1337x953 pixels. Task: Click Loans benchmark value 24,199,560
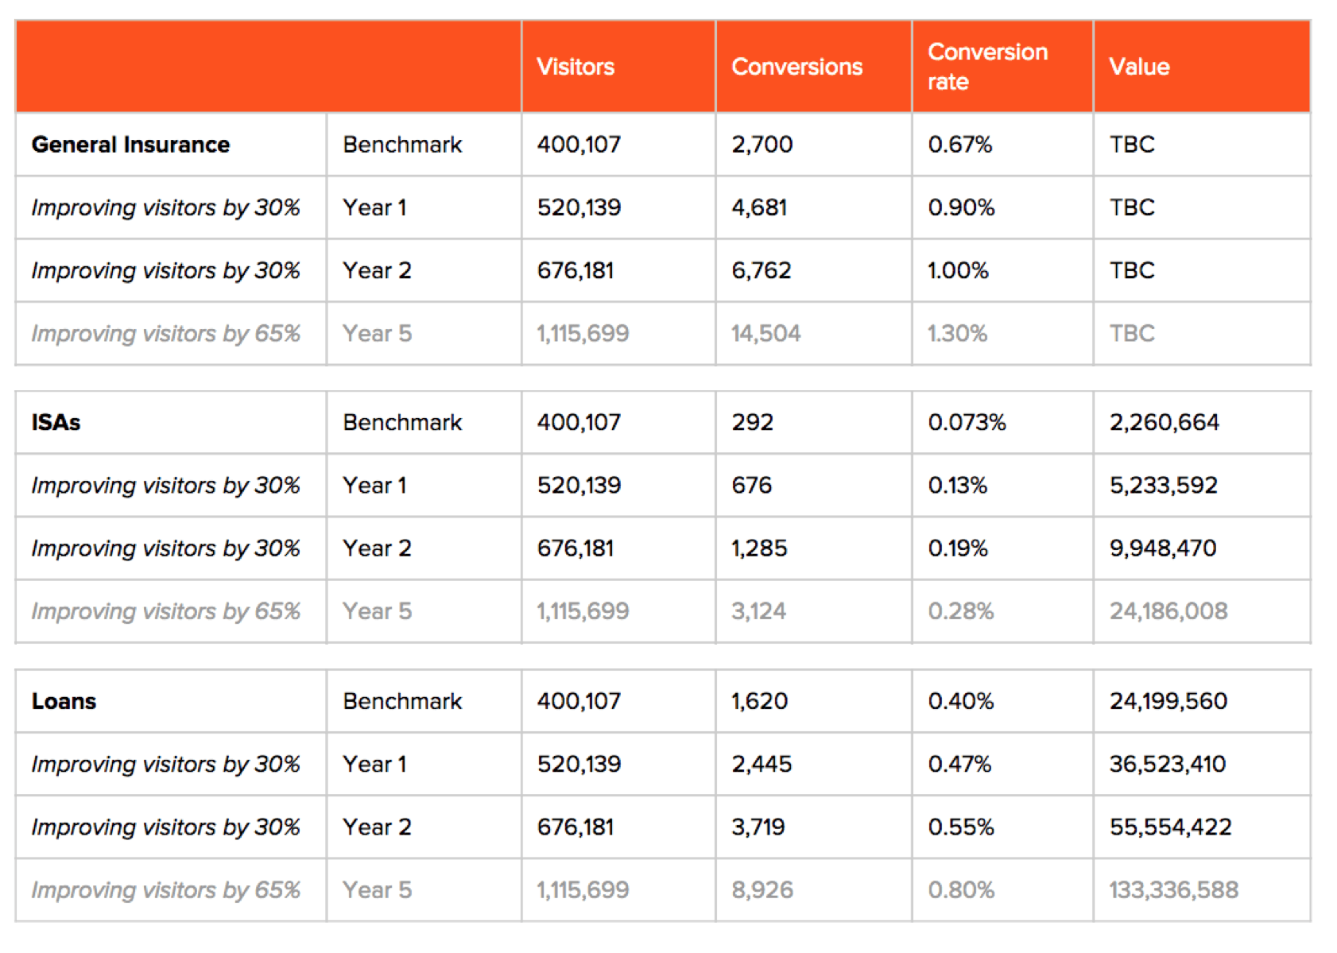1168,701
